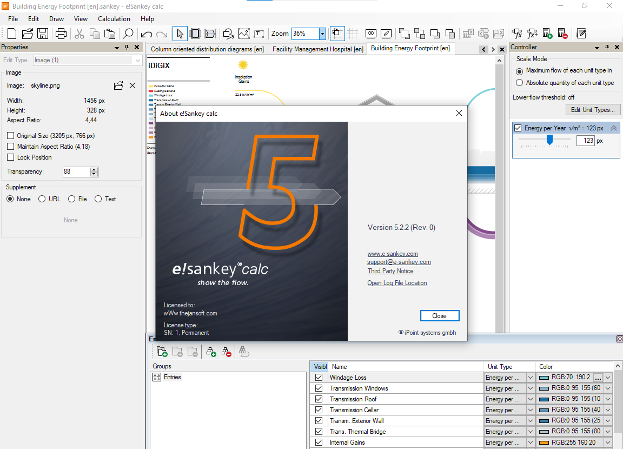Open a file with the folder icon
The width and height of the screenshot is (623, 449).
coord(28,34)
